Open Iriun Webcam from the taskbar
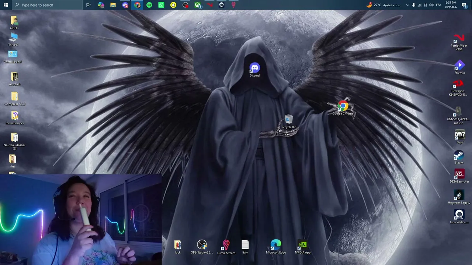 [x=221, y=5]
